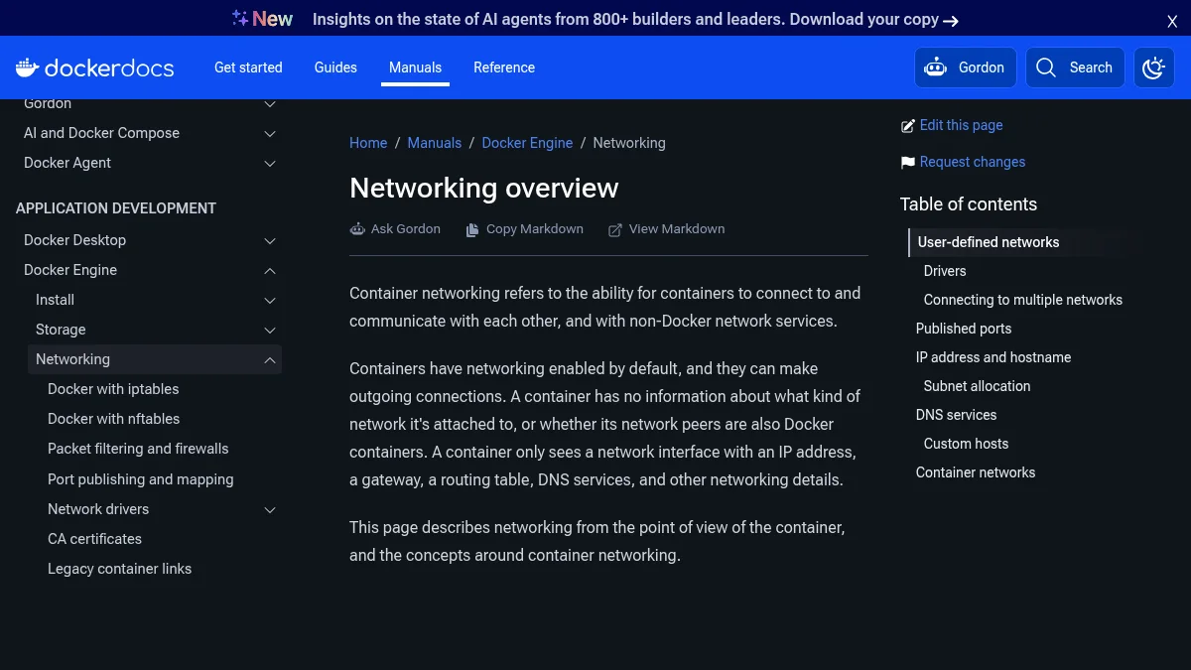Open Docker Desktop sidebar item
1191x670 pixels.
coord(75,240)
